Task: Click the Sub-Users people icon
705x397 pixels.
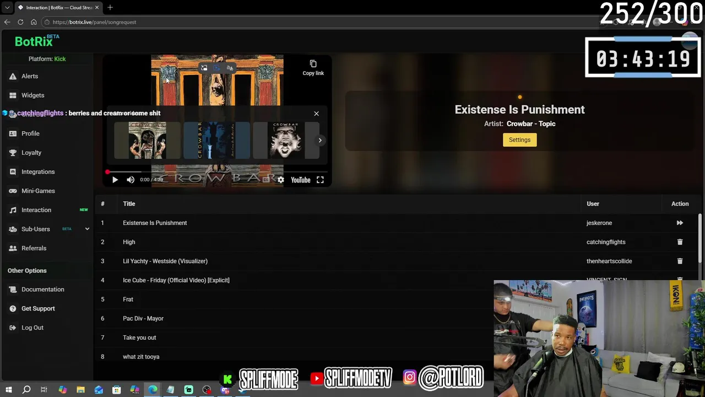Action: click(13, 229)
